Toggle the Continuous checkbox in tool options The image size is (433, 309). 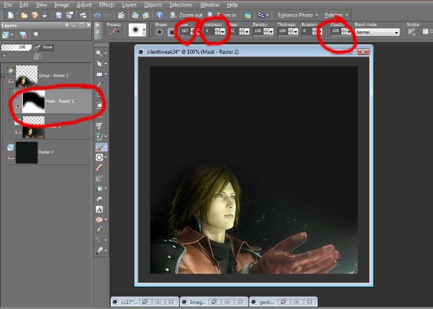coord(426,32)
